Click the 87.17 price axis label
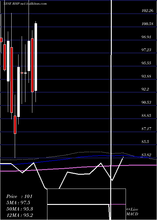 (x=146, y=128)
